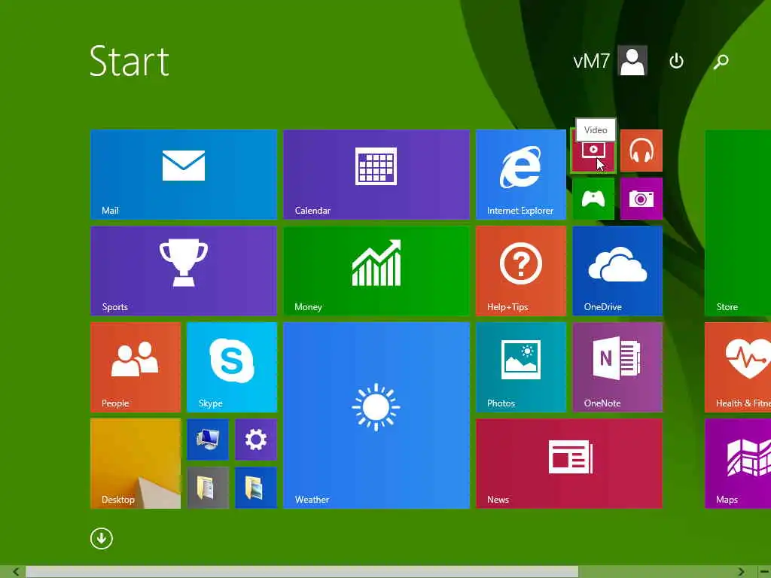Click the zoom-out minus button at the scrollbar end
771x578 pixels.
[x=764, y=572]
